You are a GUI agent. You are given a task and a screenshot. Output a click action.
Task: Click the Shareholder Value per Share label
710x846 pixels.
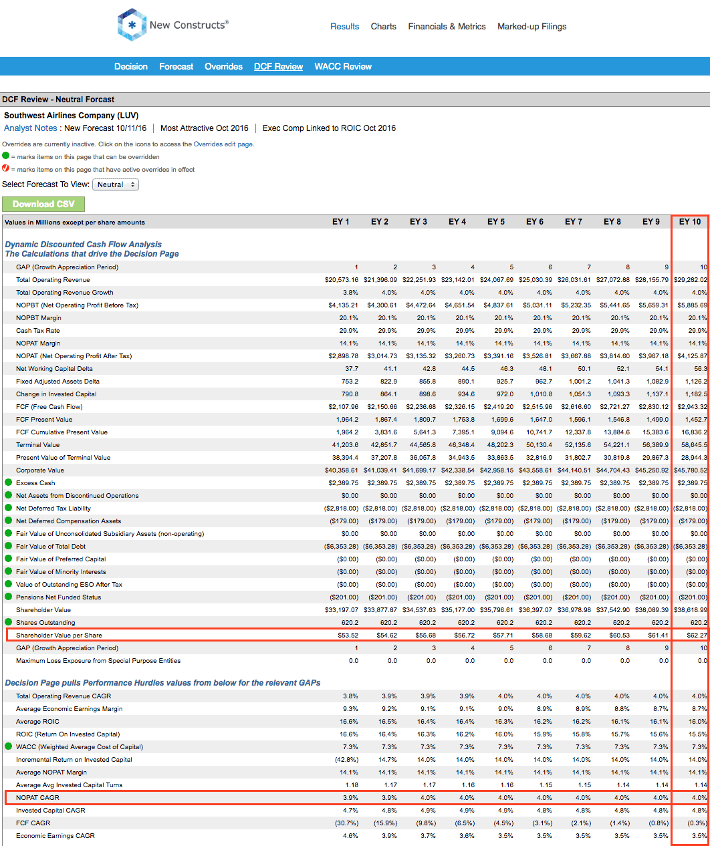point(60,636)
